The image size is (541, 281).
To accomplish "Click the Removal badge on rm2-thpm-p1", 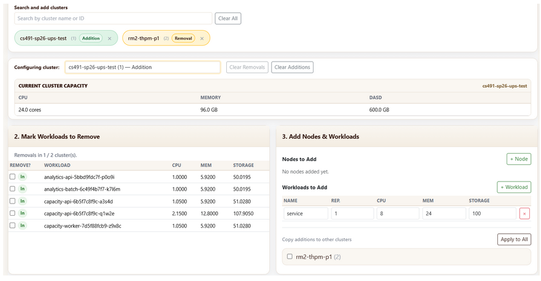I will tap(183, 38).
